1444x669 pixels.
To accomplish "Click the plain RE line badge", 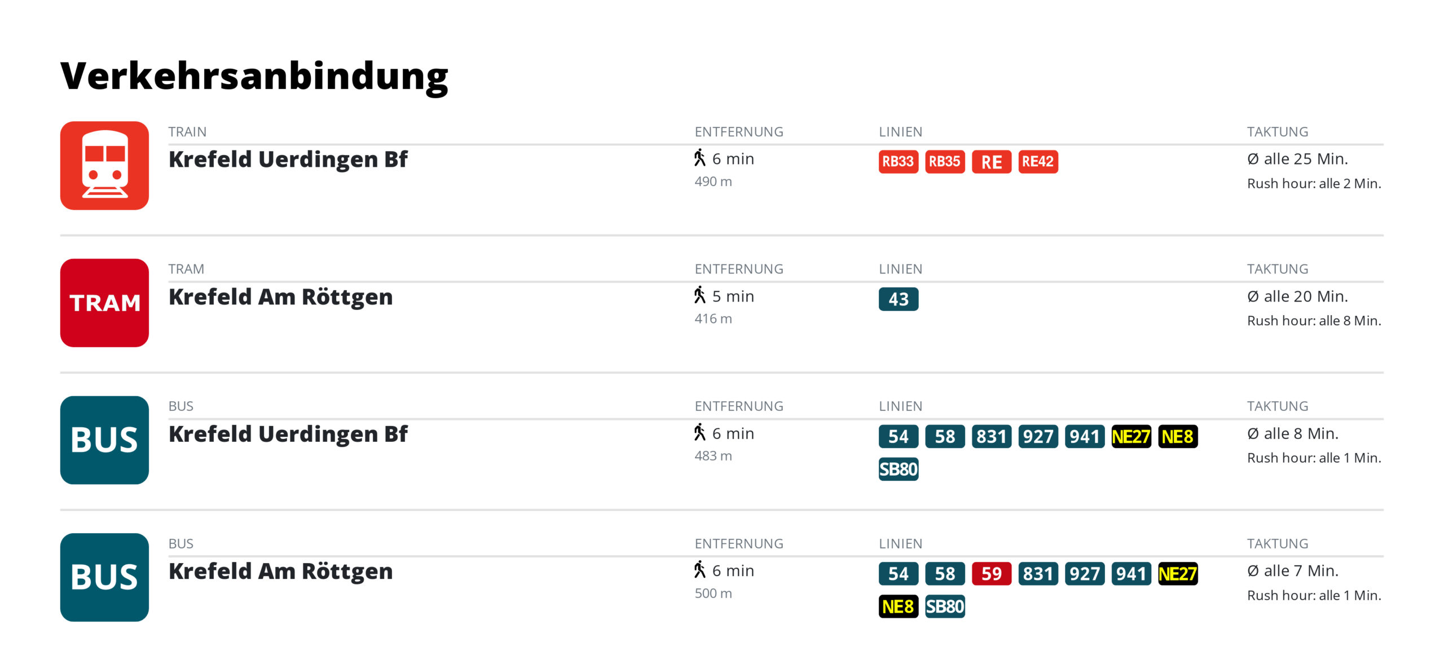I will tap(991, 162).
